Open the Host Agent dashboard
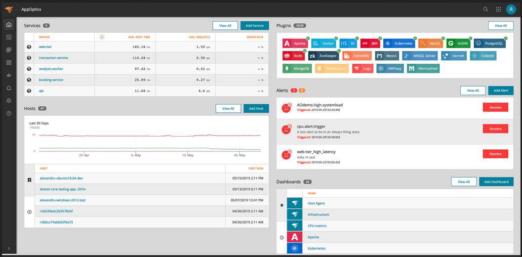Image resolution: width=522 pixels, height=257 pixels. coord(316,203)
